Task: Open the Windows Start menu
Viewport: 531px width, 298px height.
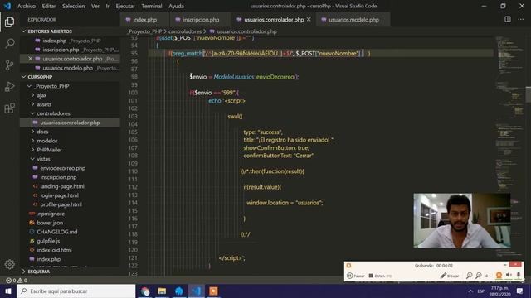Action: click(x=8, y=291)
